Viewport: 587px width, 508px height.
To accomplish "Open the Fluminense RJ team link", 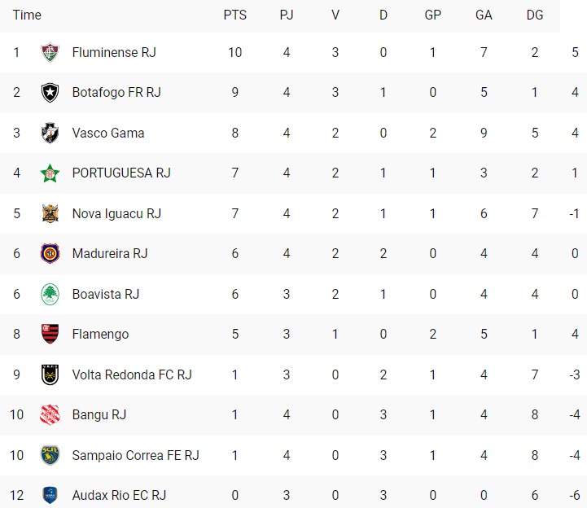I will 114,52.
